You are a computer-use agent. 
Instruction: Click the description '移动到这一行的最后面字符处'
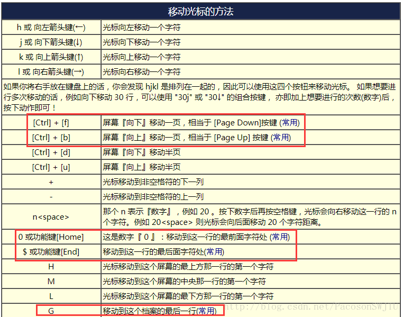(x=153, y=252)
